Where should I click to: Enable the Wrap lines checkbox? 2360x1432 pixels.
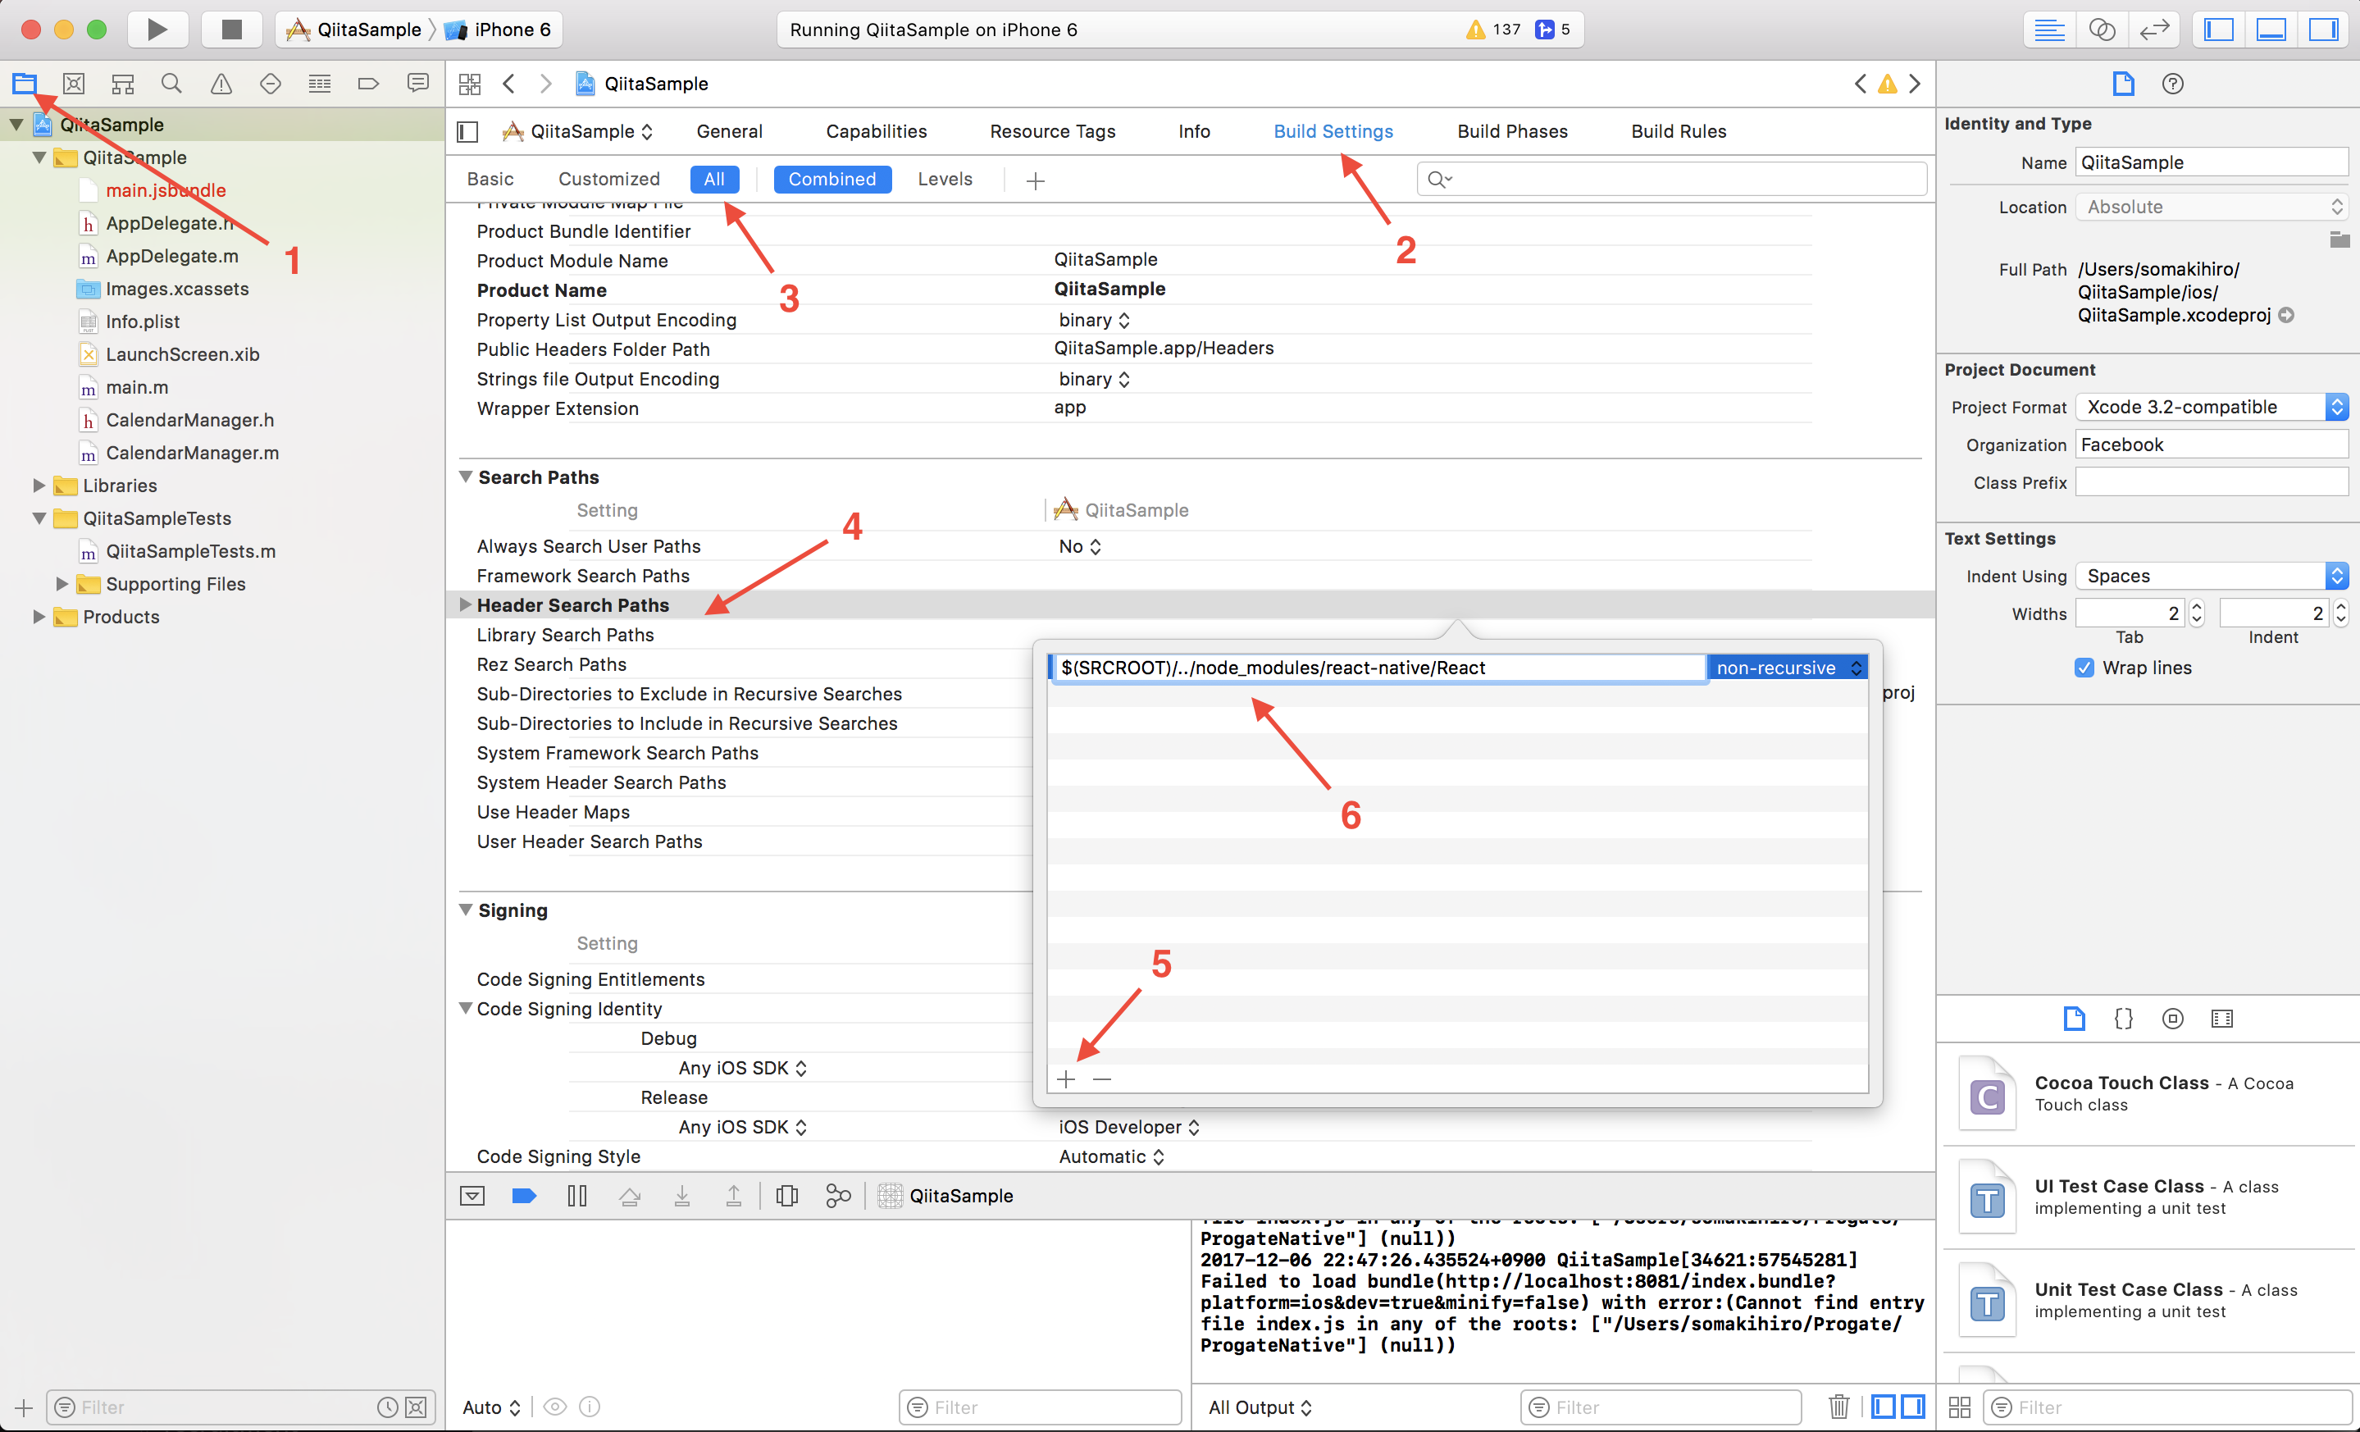pyautogui.click(x=2084, y=667)
